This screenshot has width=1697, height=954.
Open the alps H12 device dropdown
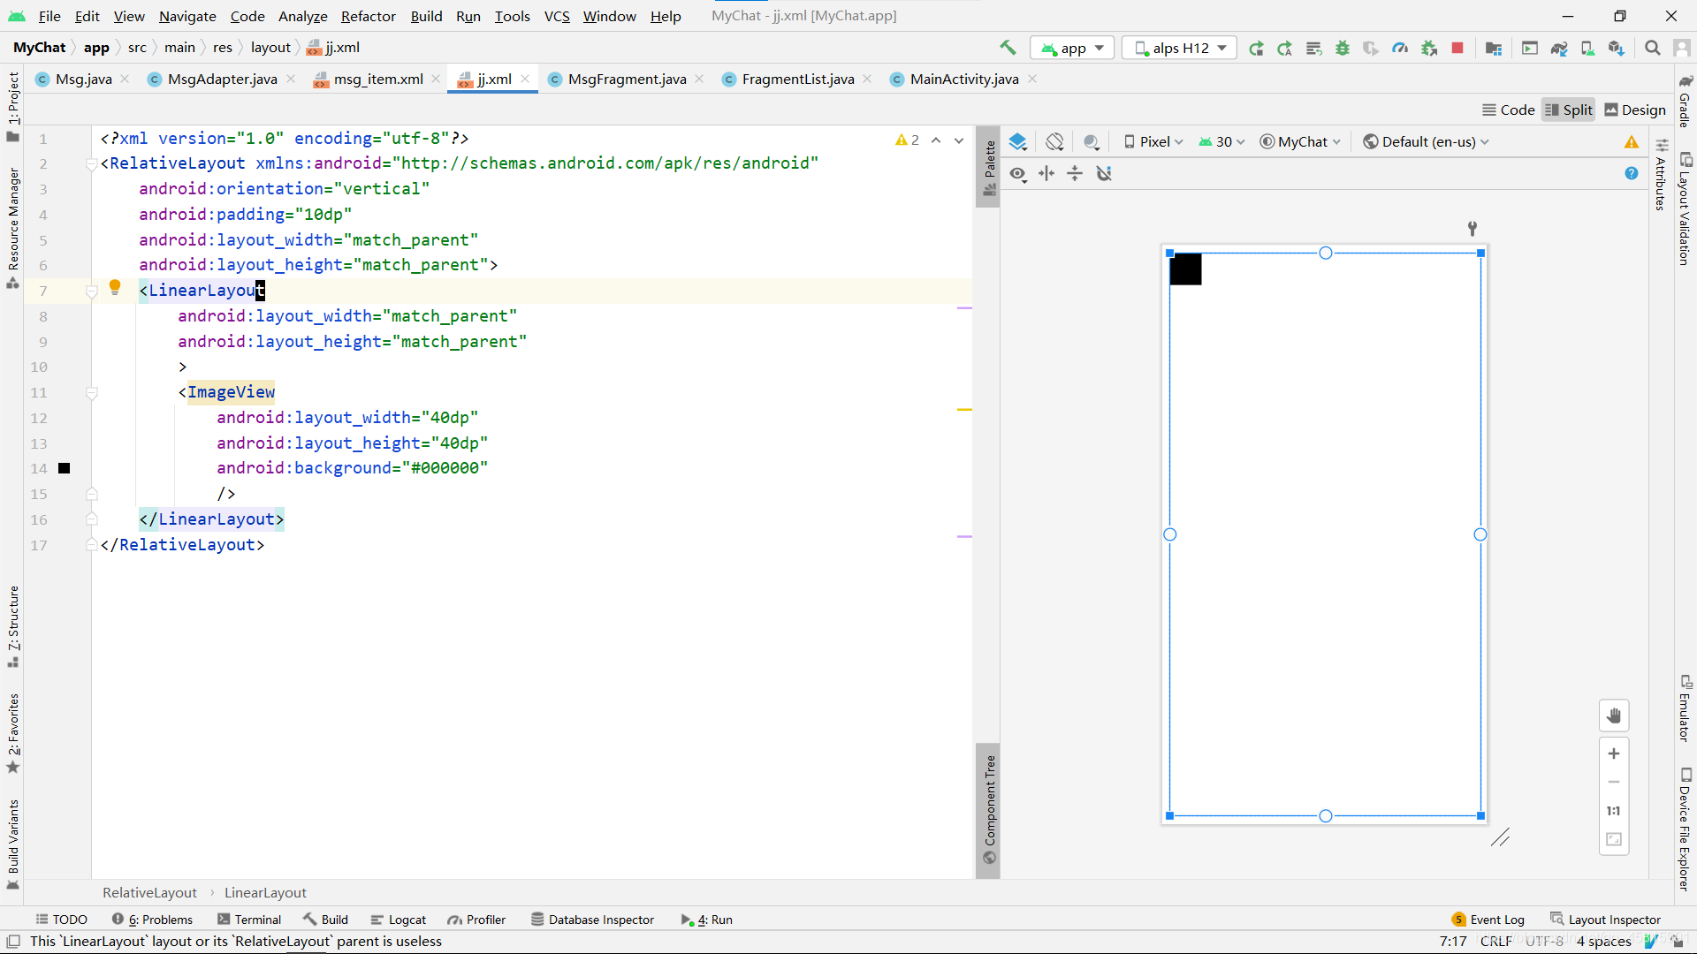[x=1181, y=48]
